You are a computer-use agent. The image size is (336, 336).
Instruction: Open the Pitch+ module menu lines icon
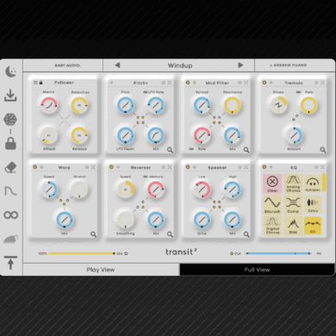163,83
